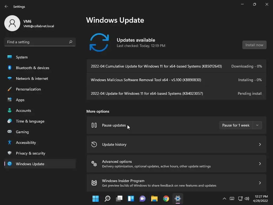Open Personalization settings
273x205 pixels.
click(40, 89)
